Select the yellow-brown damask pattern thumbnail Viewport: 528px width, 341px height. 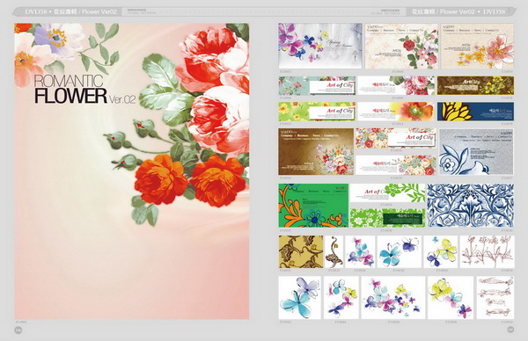click(301, 251)
